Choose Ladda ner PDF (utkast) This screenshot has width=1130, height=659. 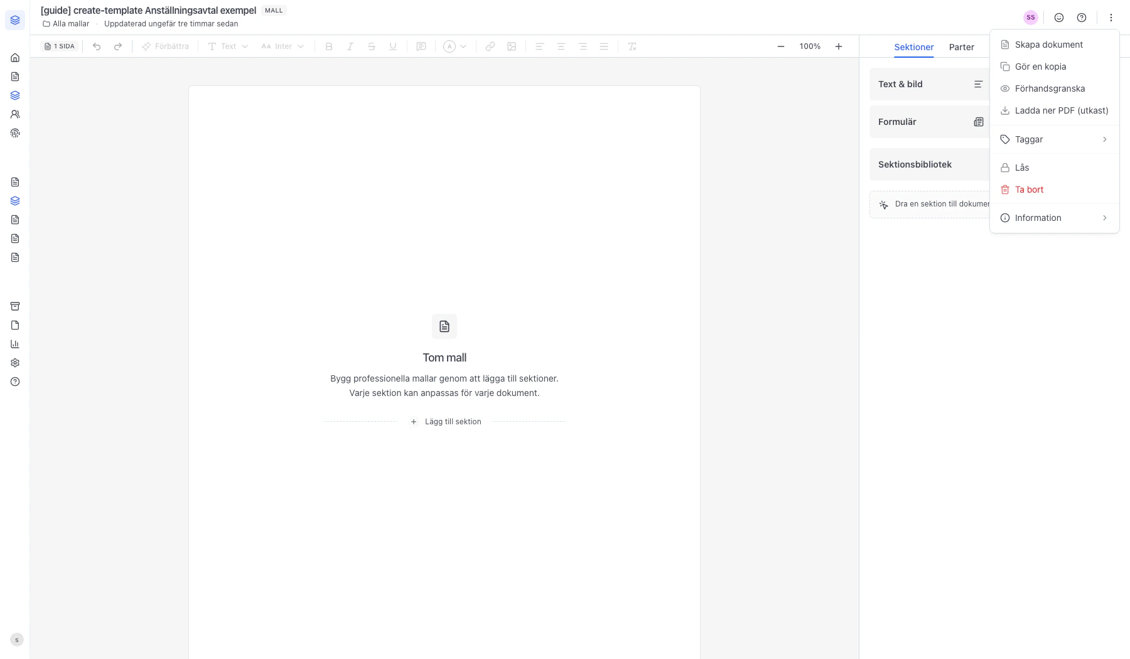click(x=1055, y=110)
